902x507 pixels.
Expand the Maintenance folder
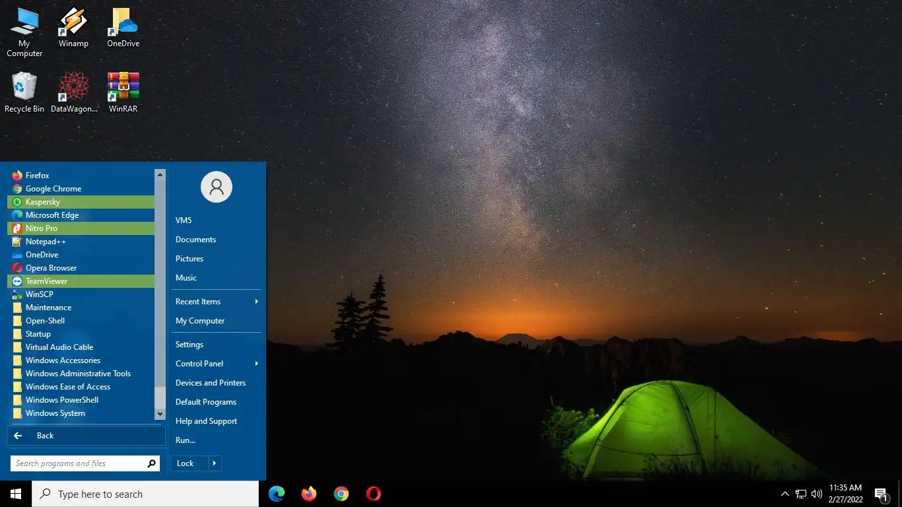click(x=81, y=308)
